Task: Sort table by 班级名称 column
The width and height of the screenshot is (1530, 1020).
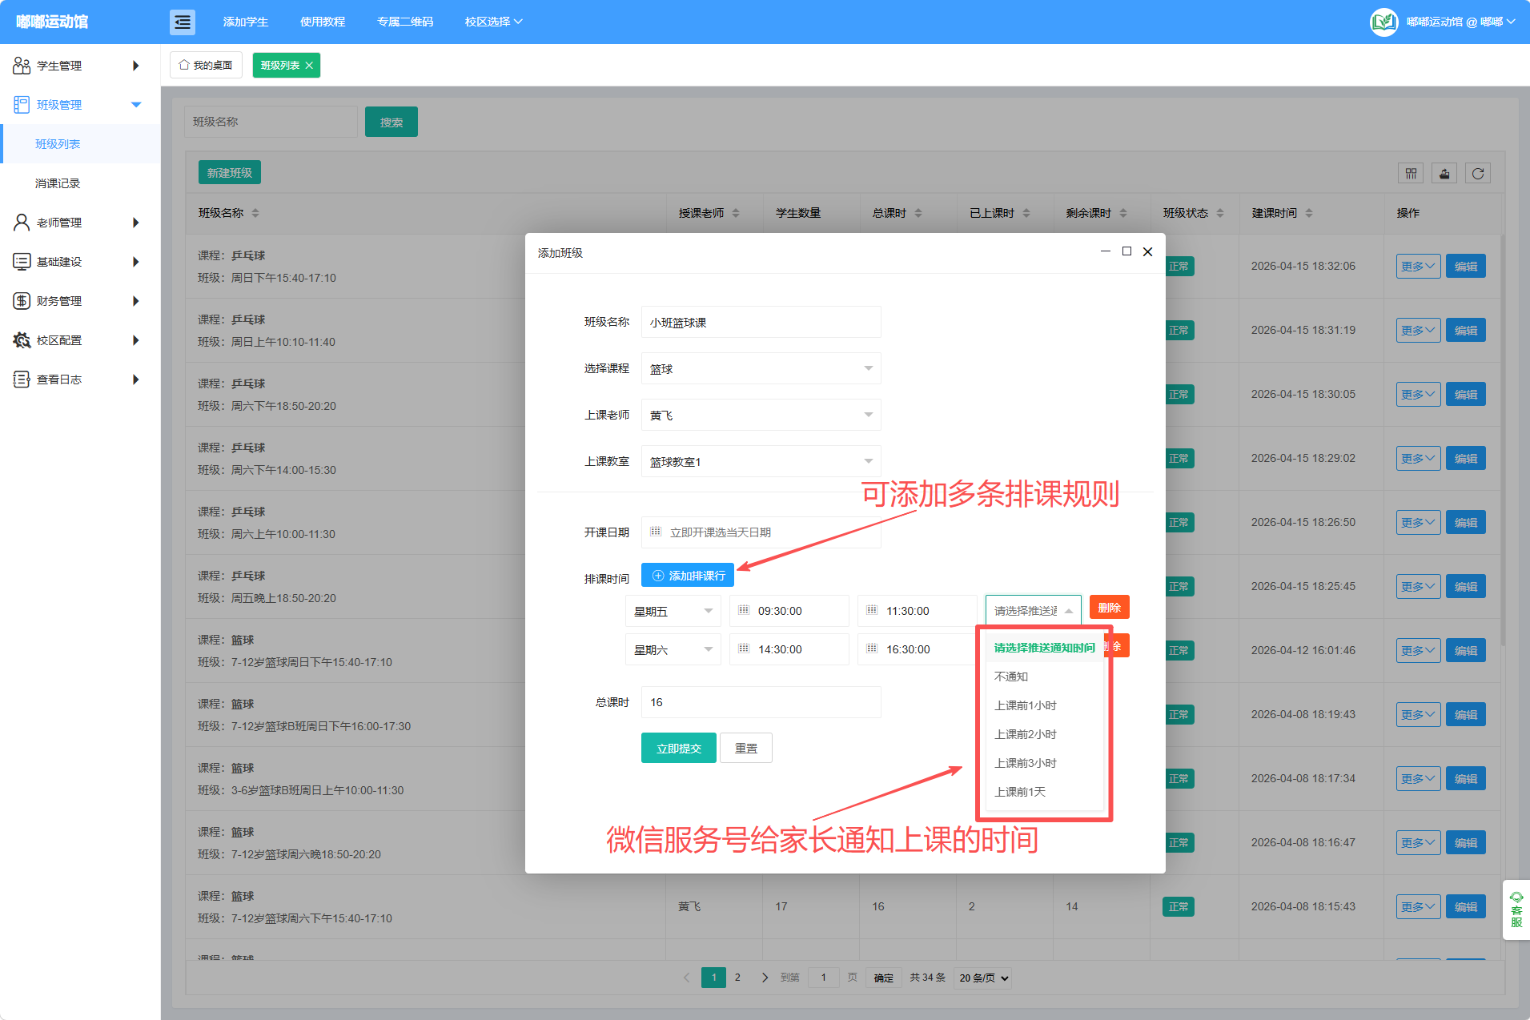Action: tap(255, 213)
